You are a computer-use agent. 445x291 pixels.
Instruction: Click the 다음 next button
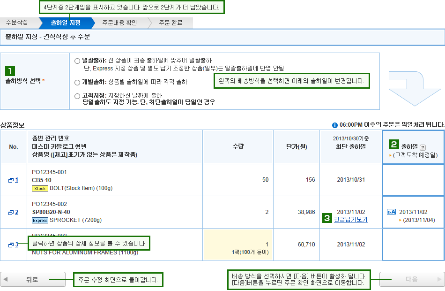pos(412,279)
